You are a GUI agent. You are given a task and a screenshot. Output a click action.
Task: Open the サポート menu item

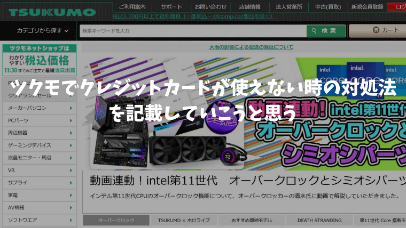[171, 7]
